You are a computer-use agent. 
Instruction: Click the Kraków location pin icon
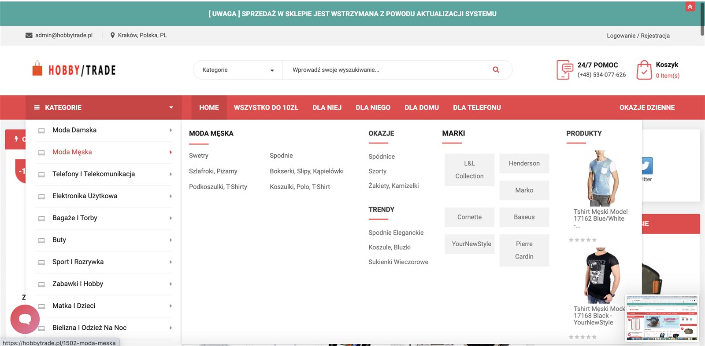click(113, 36)
